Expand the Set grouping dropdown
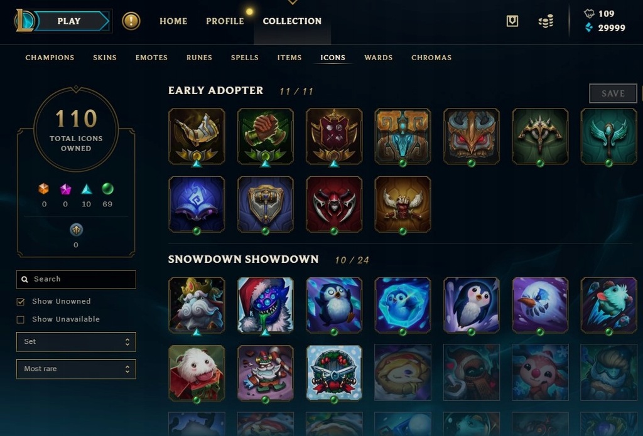This screenshot has height=436, width=643. tap(76, 342)
